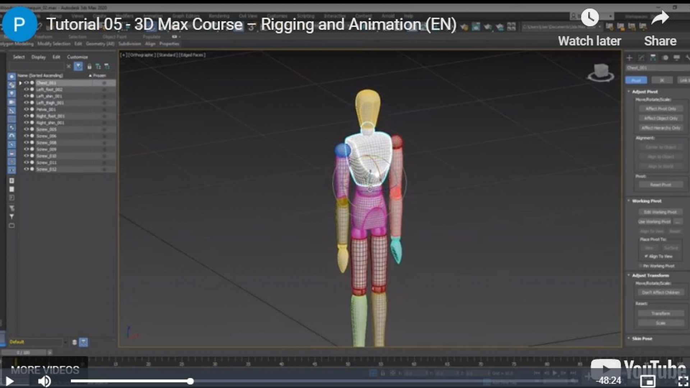Click blue icon at explorer bottom bar
This screenshot has height=388, width=690.
pos(83,342)
